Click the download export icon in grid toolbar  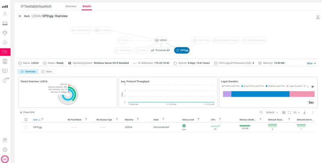tap(305, 113)
